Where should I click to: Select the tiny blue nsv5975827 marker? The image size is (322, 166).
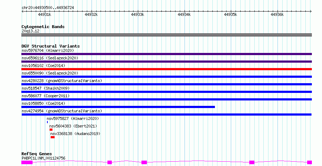pos(47,122)
